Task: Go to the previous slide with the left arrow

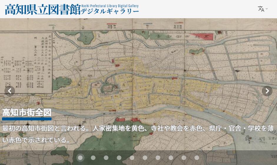Action: (x=10, y=91)
